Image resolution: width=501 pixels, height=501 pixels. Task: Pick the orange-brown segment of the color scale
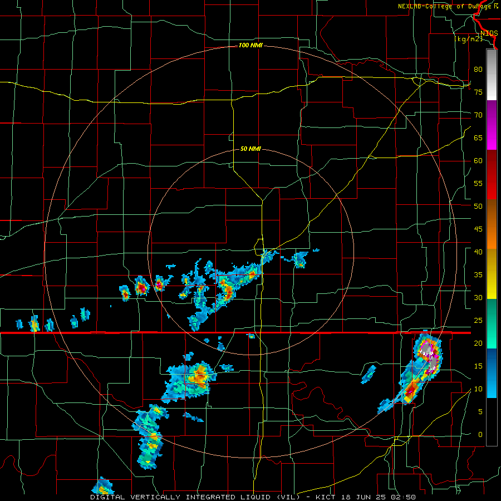492,224
